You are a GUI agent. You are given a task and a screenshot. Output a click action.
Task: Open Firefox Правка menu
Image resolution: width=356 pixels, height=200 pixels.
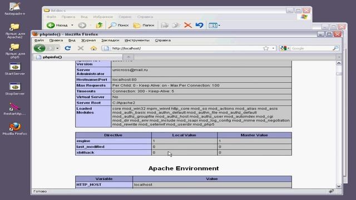[x=56, y=40]
